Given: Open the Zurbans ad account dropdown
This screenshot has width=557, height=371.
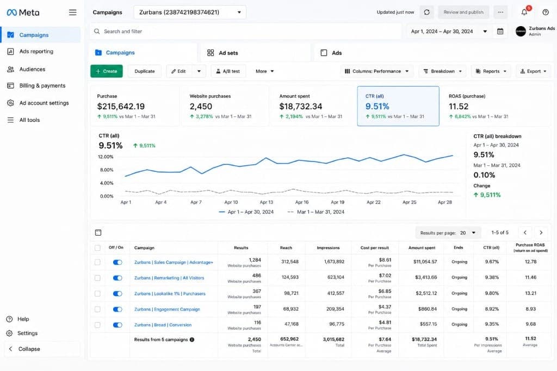Looking at the screenshot, I should pos(190,12).
